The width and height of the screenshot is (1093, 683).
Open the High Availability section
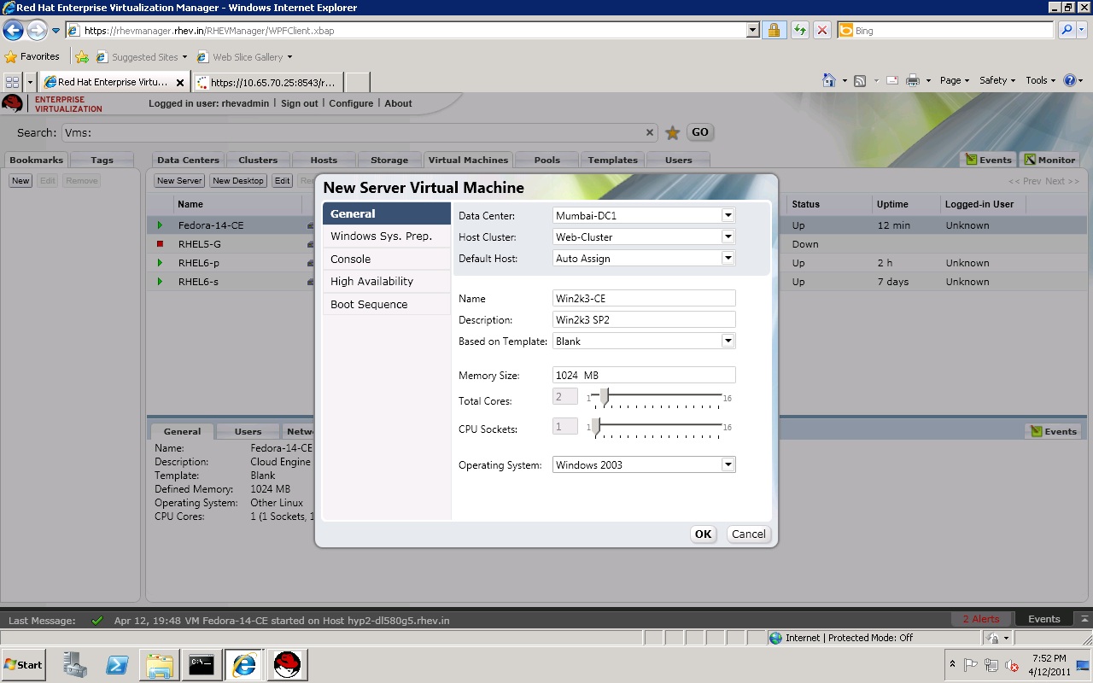tap(387, 282)
